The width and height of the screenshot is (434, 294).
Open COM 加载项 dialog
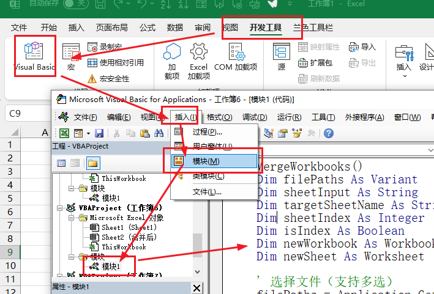pos(236,57)
